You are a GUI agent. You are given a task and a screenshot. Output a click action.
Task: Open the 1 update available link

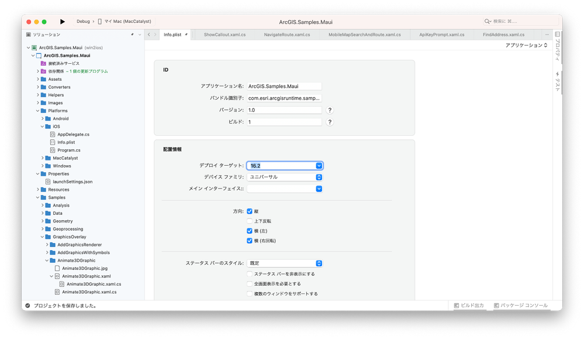87,71
